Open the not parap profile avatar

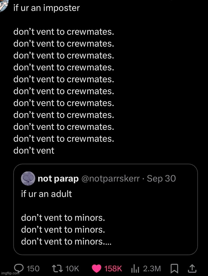[x=28, y=178]
